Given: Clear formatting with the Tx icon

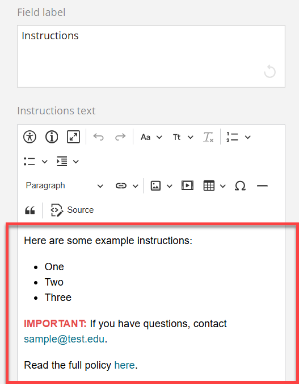Looking at the screenshot, I should click(208, 137).
